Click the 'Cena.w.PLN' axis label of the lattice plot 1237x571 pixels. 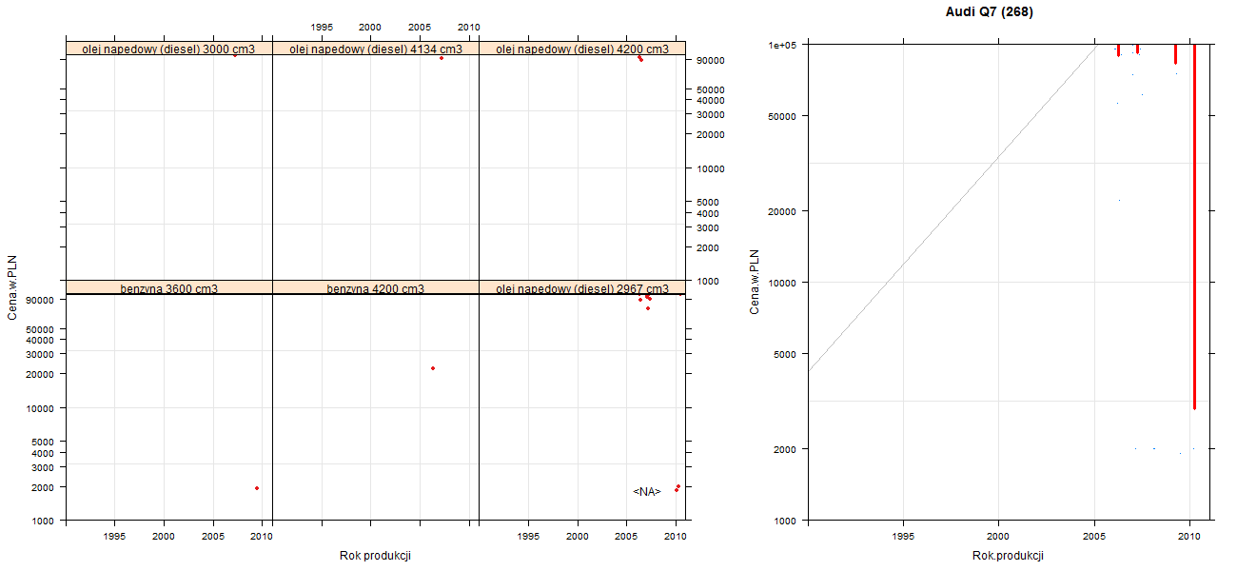[13, 286]
